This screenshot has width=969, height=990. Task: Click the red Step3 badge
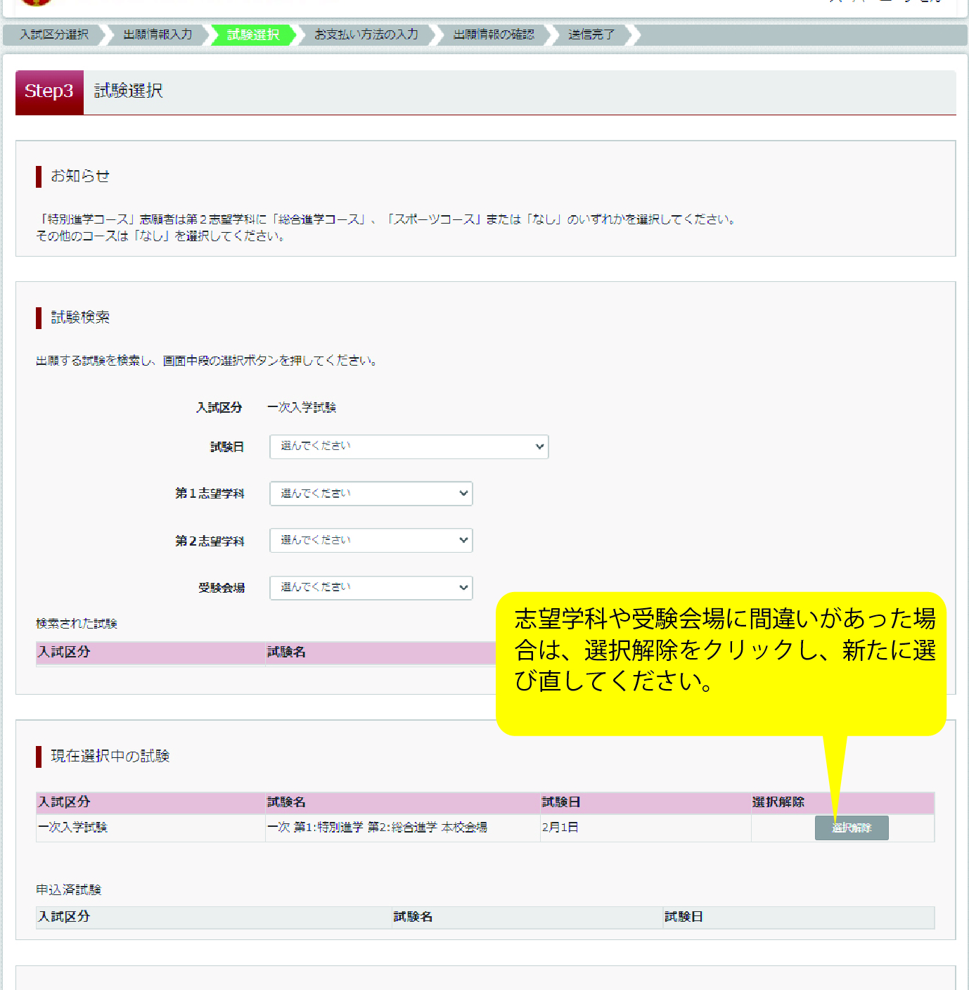pos(49,91)
